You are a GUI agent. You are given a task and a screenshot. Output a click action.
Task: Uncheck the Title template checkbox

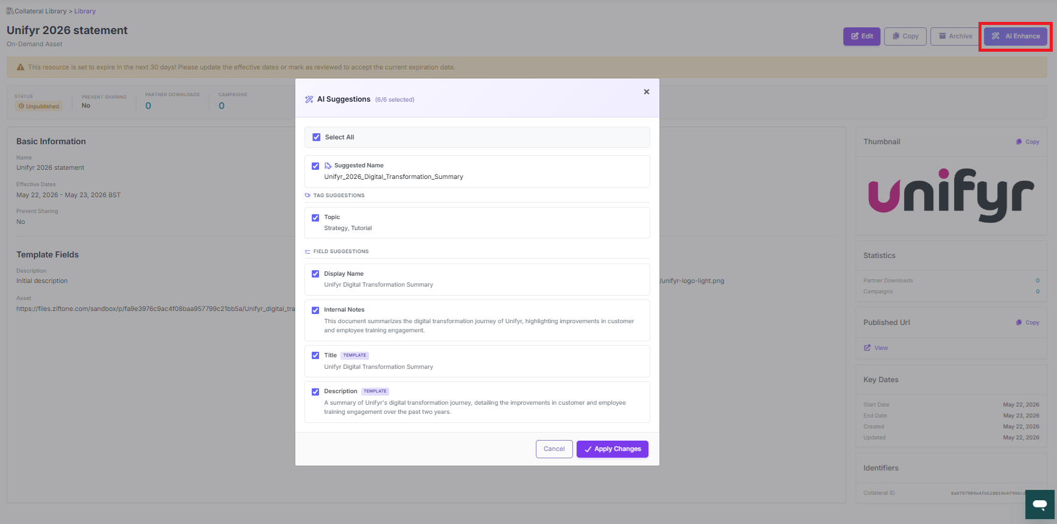pos(315,355)
